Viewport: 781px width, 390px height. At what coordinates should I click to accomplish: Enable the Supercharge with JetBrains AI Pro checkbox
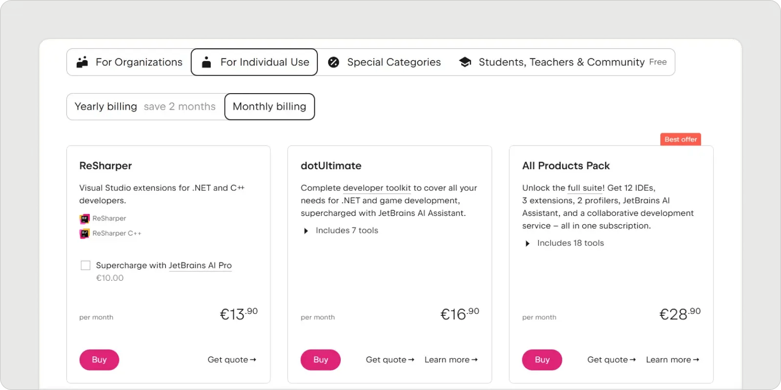85,265
